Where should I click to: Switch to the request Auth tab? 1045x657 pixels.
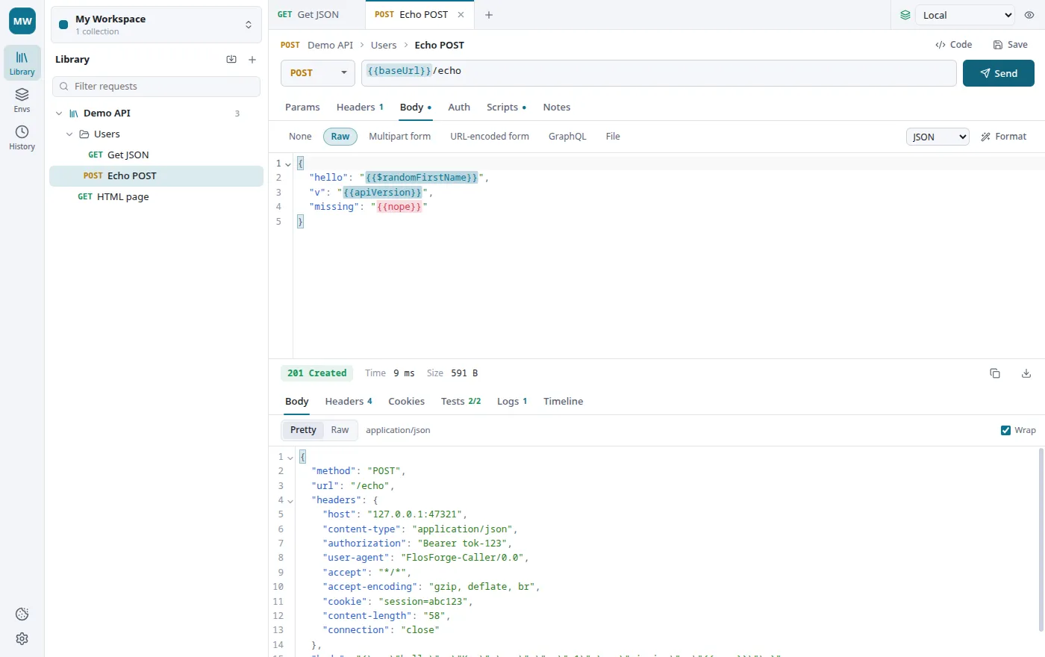(x=459, y=108)
